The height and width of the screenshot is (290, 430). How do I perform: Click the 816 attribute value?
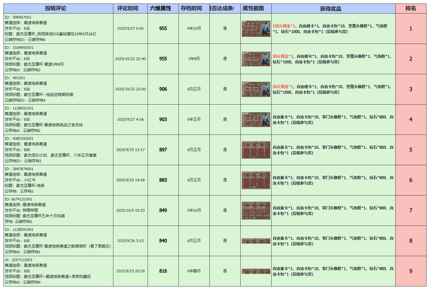coord(163,271)
